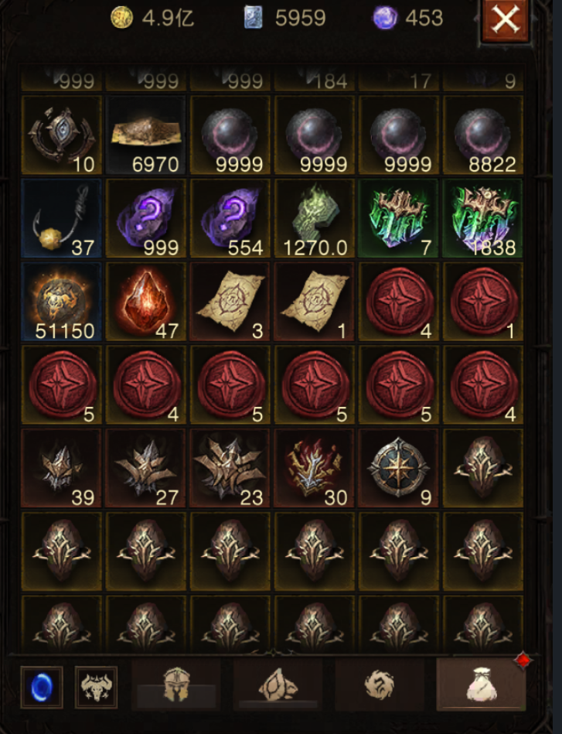Screen dimensions: 562x734
Task: Switch to the rune stone tab
Action: pyautogui.click(x=278, y=684)
